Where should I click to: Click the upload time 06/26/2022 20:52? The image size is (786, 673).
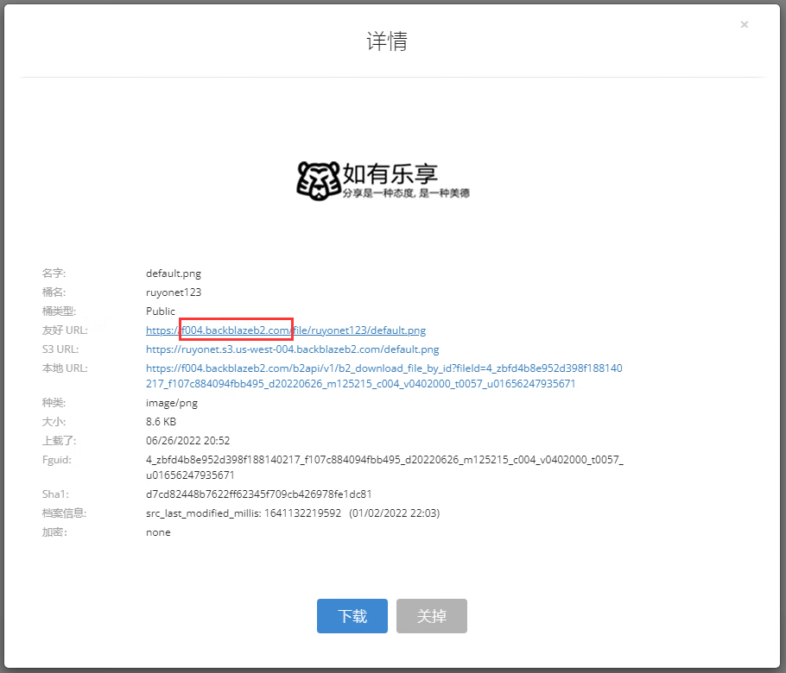pyautogui.click(x=187, y=441)
